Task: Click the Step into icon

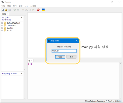Action: pyautogui.click(x=27, y=10)
